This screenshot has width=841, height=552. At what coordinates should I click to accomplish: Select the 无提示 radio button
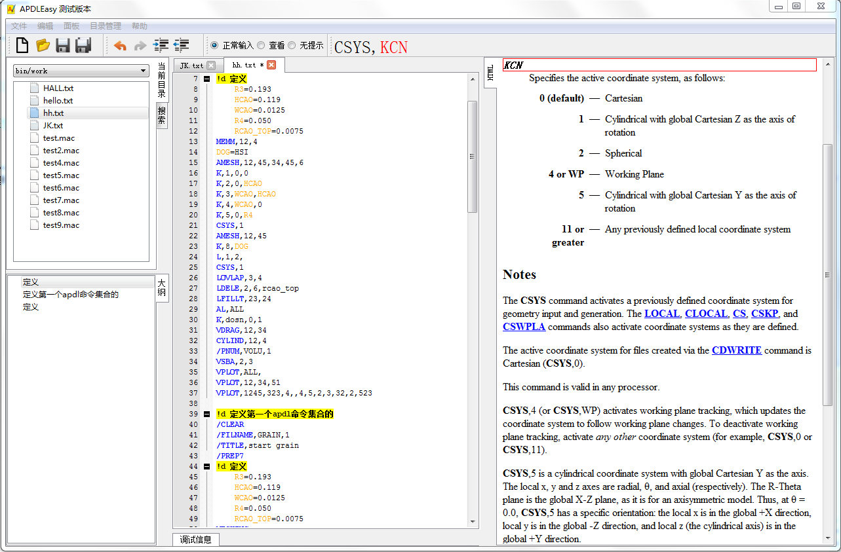coord(292,45)
